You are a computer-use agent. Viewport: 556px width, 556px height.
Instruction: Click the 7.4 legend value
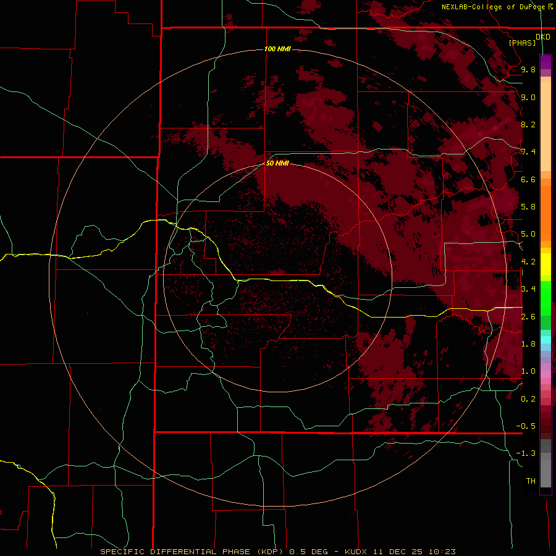[x=528, y=152]
